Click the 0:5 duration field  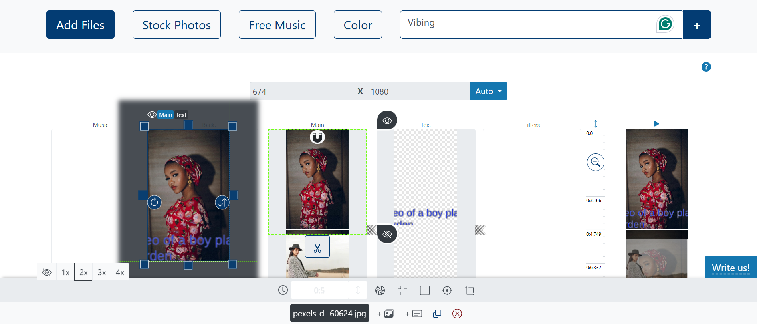pos(319,290)
